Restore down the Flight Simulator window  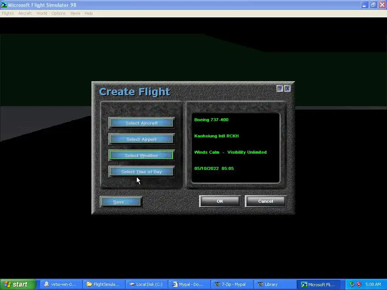coord(373,5)
